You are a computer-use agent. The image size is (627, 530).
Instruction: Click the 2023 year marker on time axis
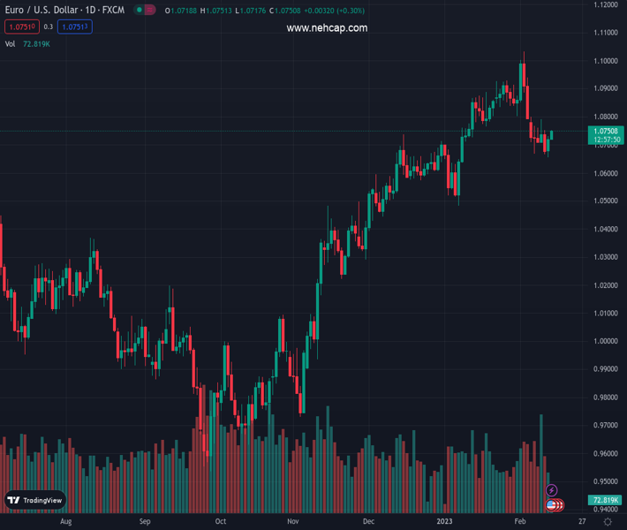[x=443, y=522]
